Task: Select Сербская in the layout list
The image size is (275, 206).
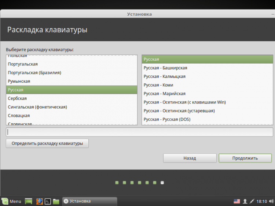Action: [x=71, y=98]
